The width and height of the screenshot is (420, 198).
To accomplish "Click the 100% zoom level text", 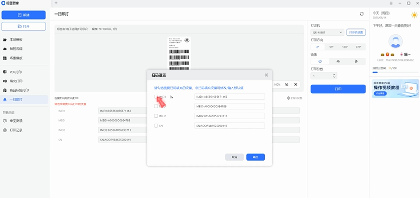I will tap(277, 85).
